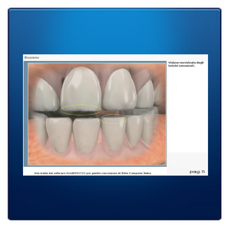Click the 'Visione ravvicinata degli incisivi consumati' caption
Viewport: 231px width, 231px height.
[186, 64]
